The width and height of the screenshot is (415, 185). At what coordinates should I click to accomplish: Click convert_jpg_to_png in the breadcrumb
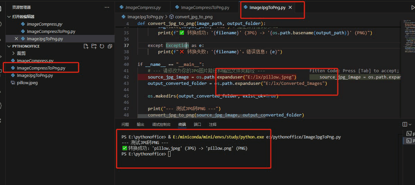click(193, 17)
